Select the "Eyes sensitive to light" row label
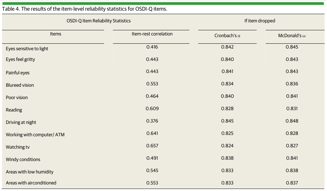Image resolution: width=327 pixels, height=191 pixels. point(27,49)
